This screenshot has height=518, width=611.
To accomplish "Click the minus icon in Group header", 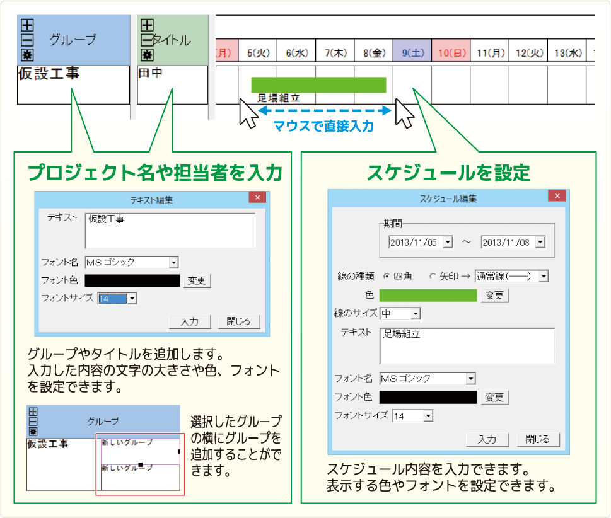I will (27, 40).
